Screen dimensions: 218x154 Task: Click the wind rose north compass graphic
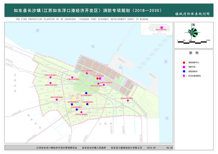tap(193, 32)
